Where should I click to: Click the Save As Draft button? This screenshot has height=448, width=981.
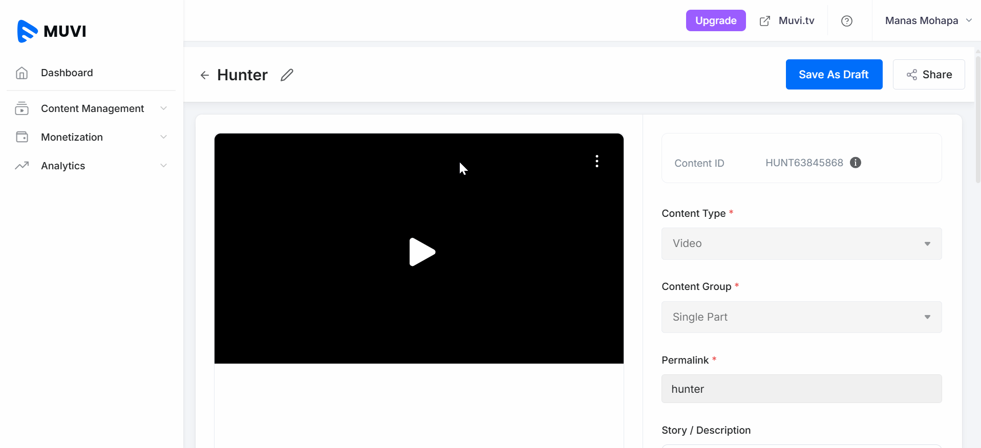[x=834, y=75]
